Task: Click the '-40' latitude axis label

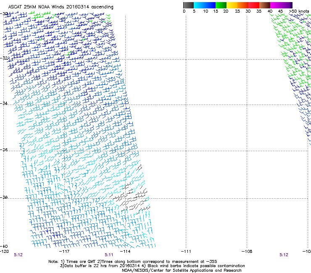Action: (x=4, y=246)
